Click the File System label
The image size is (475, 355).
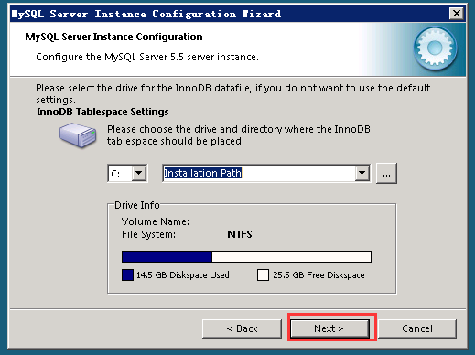coord(148,234)
